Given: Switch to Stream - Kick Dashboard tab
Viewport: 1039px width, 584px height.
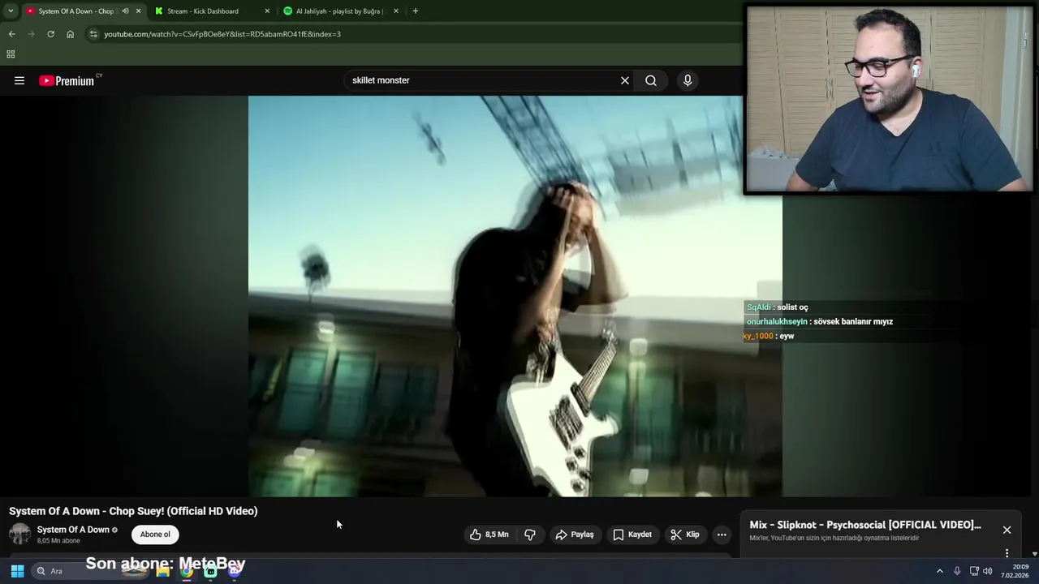Looking at the screenshot, I should point(210,11).
